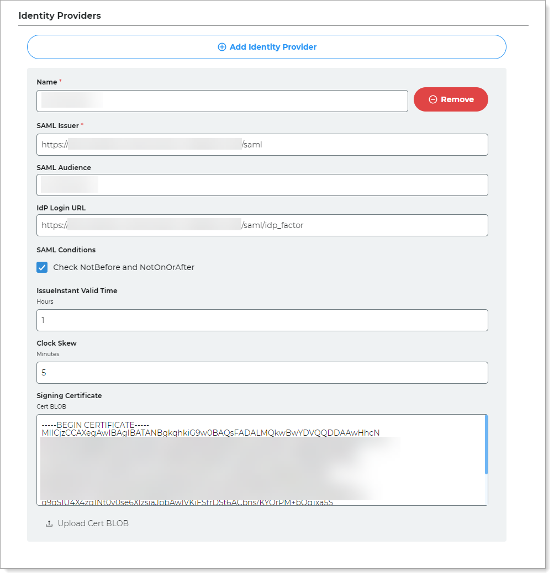This screenshot has height=577, width=554.
Task: Click the minus circle icon on Remove
Action: coord(433,99)
